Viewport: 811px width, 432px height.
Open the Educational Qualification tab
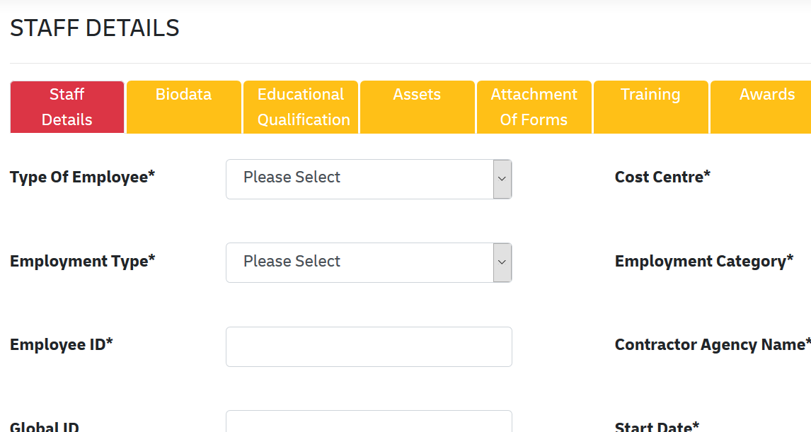(x=301, y=107)
